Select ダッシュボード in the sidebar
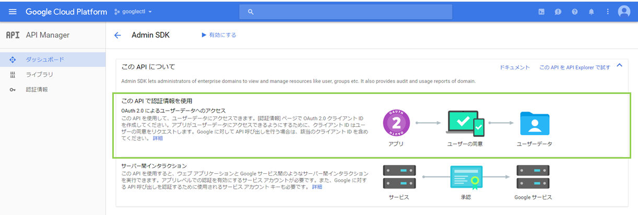The width and height of the screenshot is (638, 215). 53,59
